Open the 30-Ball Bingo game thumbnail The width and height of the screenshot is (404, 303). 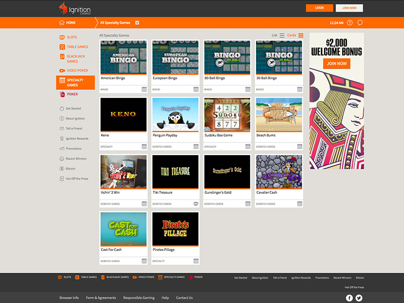pyautogui.click(x=279, y=57)
